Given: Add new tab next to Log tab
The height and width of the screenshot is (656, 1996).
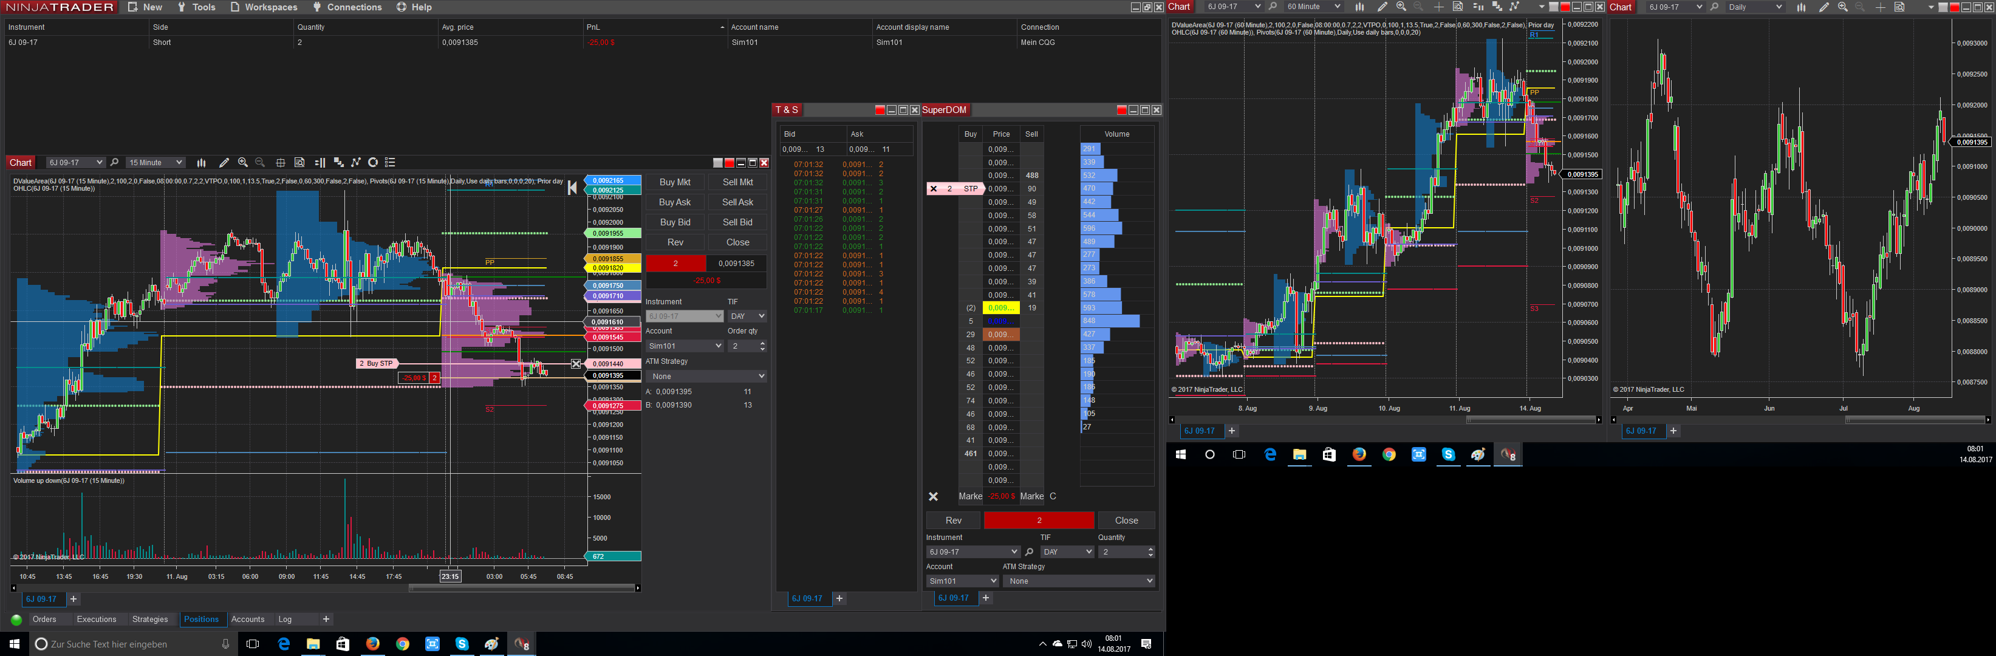Looking at the screenshot, I should (x=326, y=620).
